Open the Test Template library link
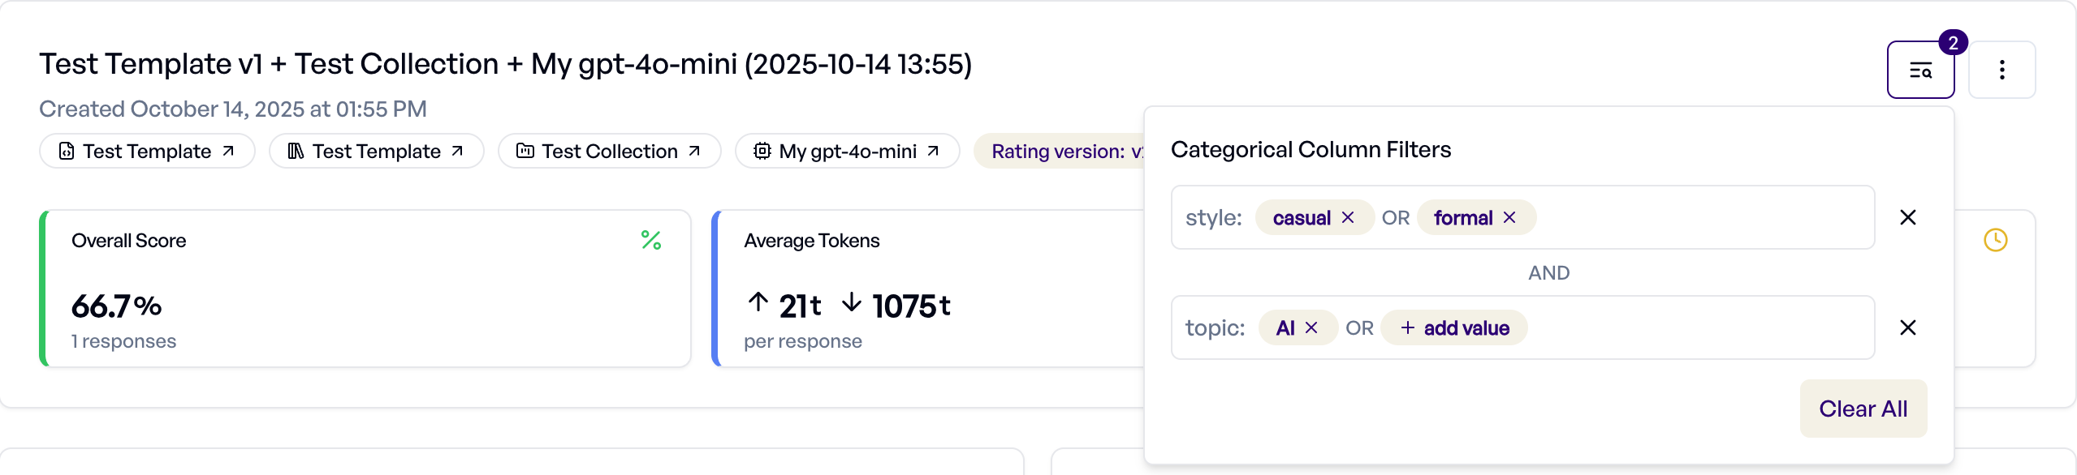Viewport: 2077px width, 475px height. (376, 152)
